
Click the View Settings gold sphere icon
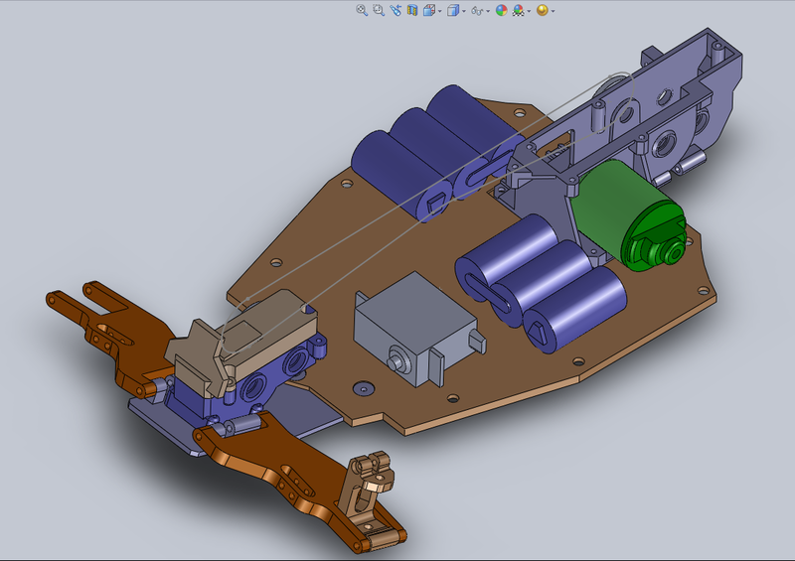pos(542,10)
